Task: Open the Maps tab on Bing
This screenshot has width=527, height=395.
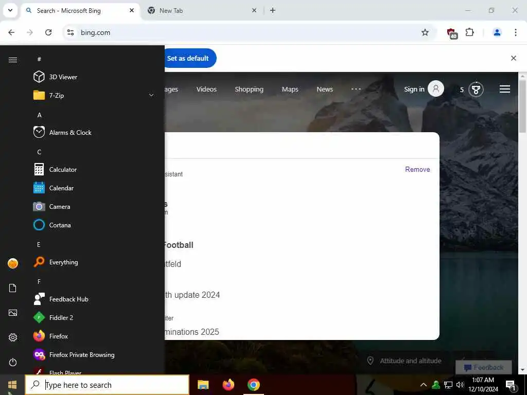Action: [290, 89]
